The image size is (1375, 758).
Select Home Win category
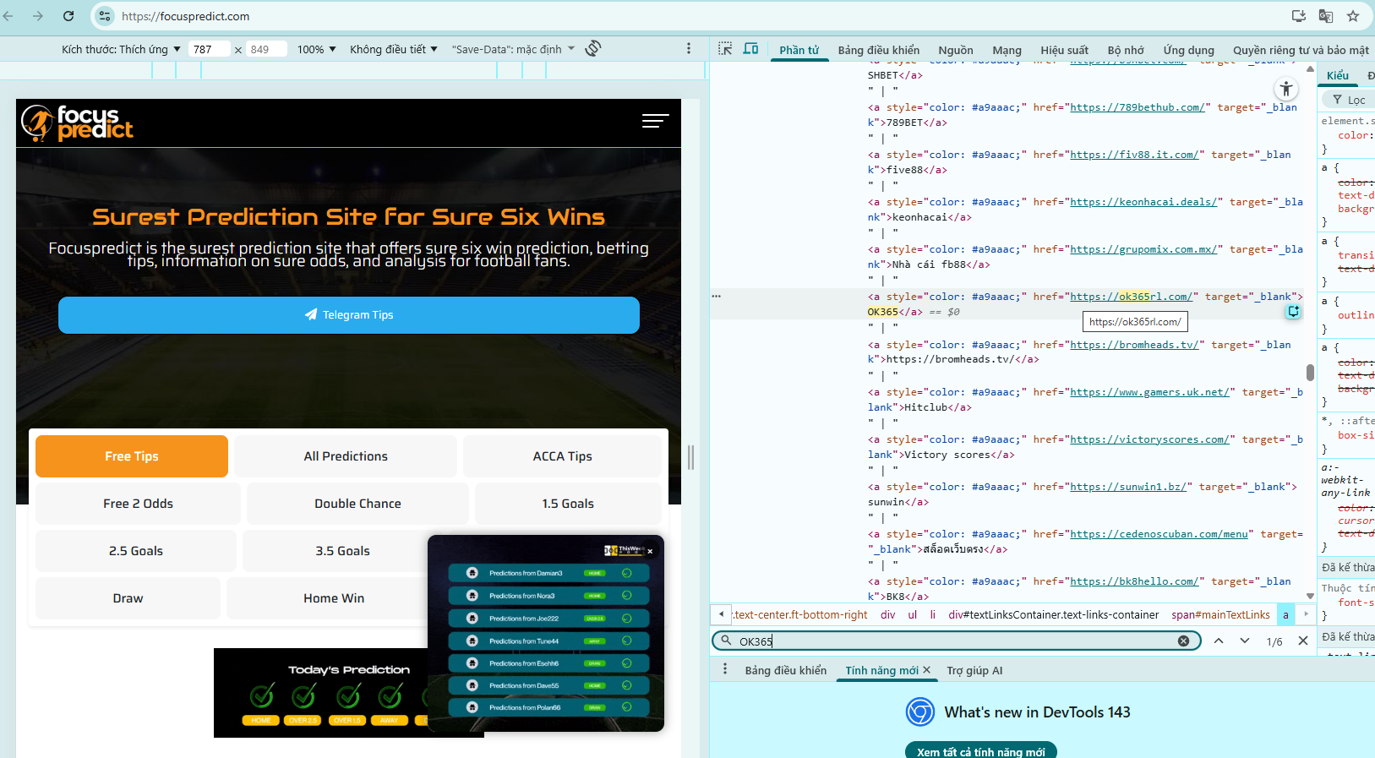point(334,598)
